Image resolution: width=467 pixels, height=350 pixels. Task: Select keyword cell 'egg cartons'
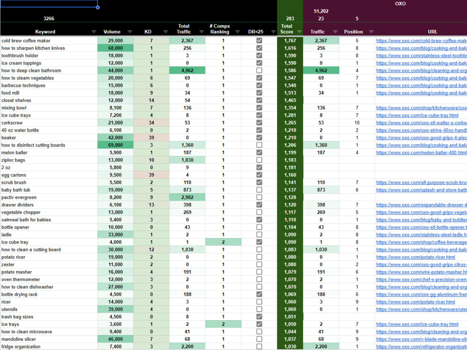tap(49, 175)
